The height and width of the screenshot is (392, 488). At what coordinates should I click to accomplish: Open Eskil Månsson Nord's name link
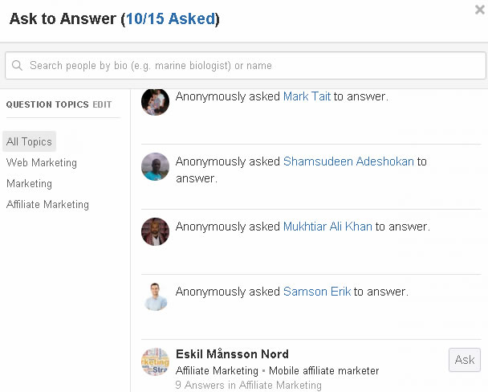(232, 354)
